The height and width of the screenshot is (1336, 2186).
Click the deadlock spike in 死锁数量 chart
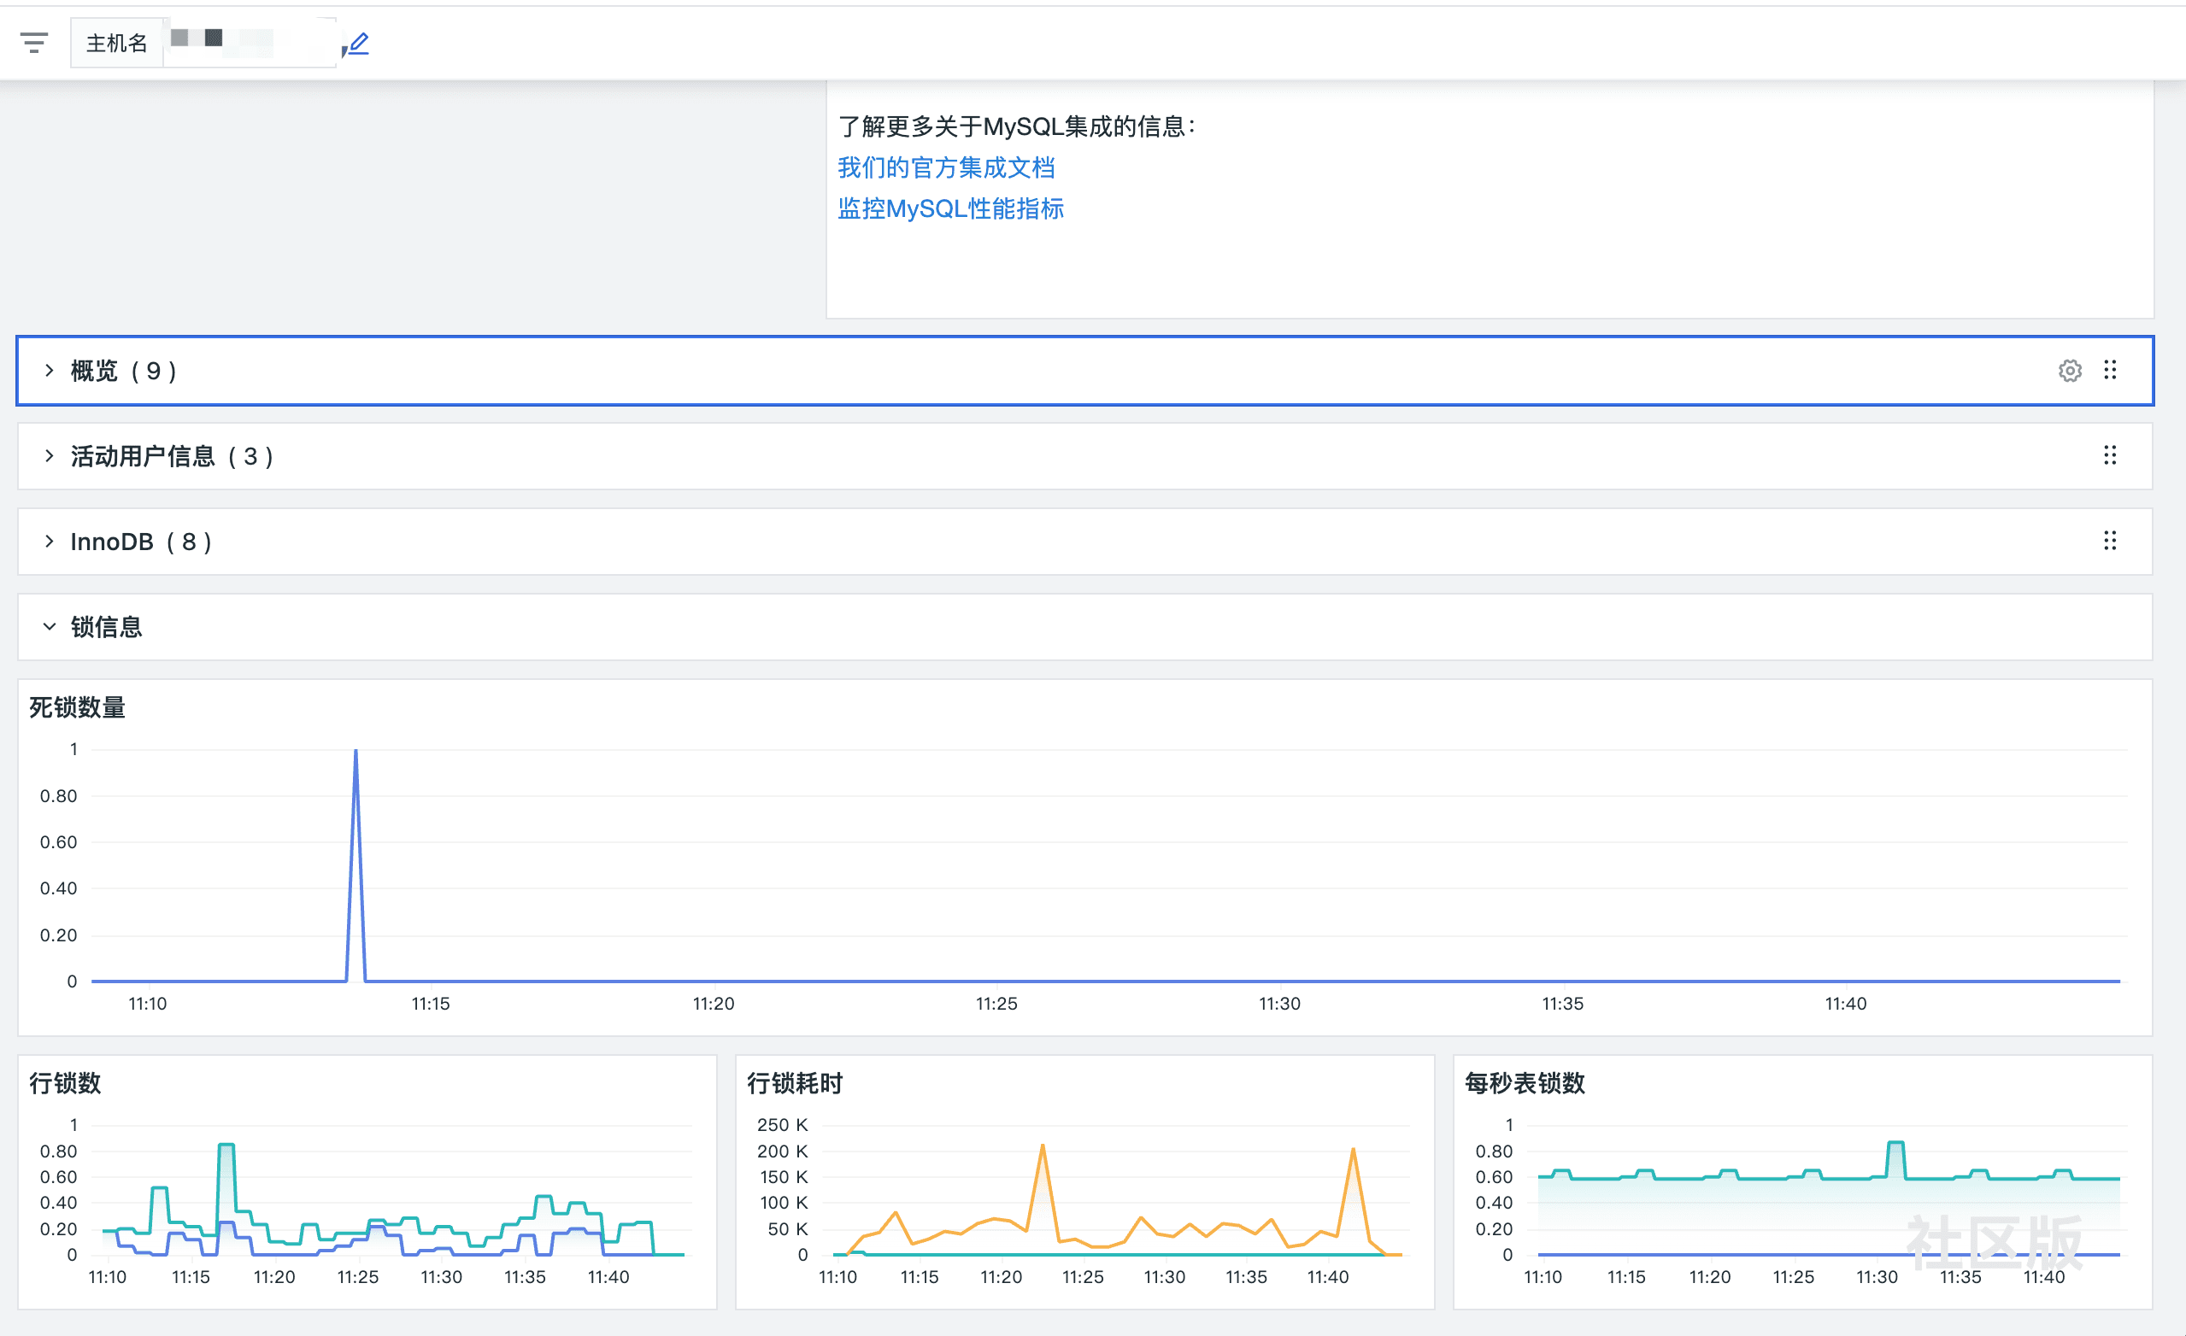tap(356, 753)
